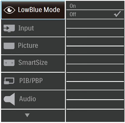Click the LowBlue Mode eye icon
The width and height of the screenshot is (125, 123).
coord(10,10)
